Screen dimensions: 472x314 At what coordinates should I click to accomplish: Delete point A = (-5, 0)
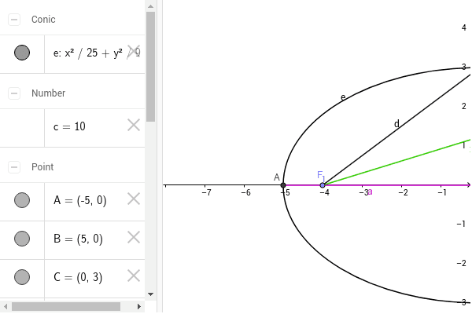pyautogui.click(x=134, y=199)
